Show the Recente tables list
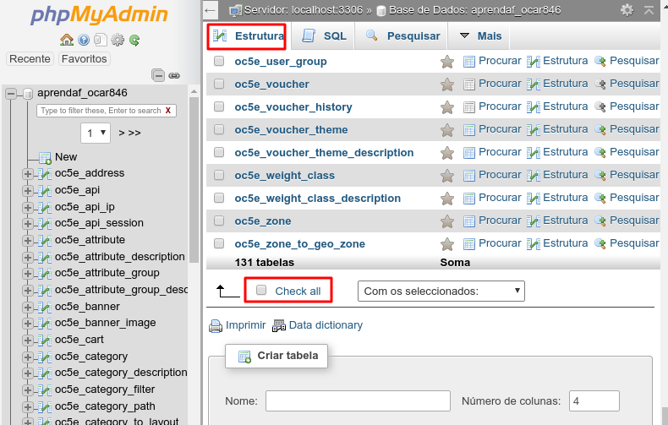This screenshot has height=425, width=668. (30, 59)
